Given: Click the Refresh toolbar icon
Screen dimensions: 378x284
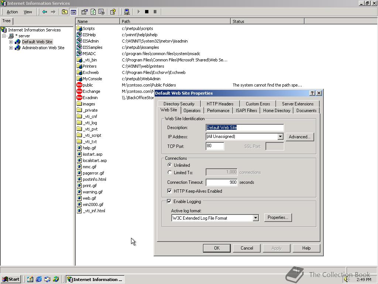Looking at the screenshot, I should [x=93, y=12].
